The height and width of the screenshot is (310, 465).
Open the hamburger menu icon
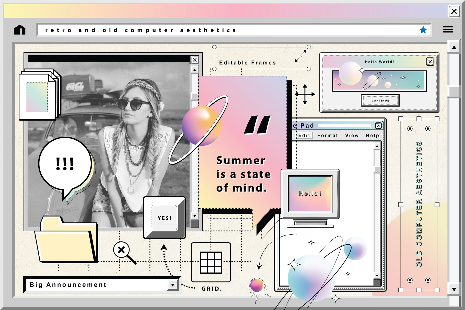448,29
